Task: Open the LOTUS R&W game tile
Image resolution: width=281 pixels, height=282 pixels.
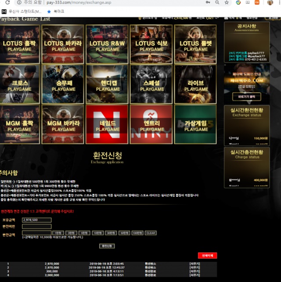Action: click(107, 44)
